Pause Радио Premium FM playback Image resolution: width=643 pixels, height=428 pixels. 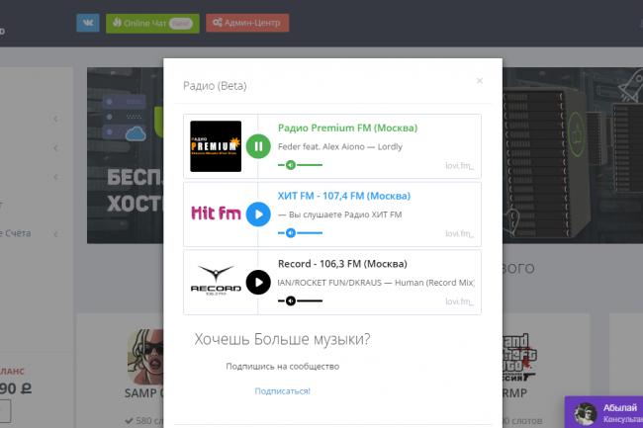tap(258, 146)
